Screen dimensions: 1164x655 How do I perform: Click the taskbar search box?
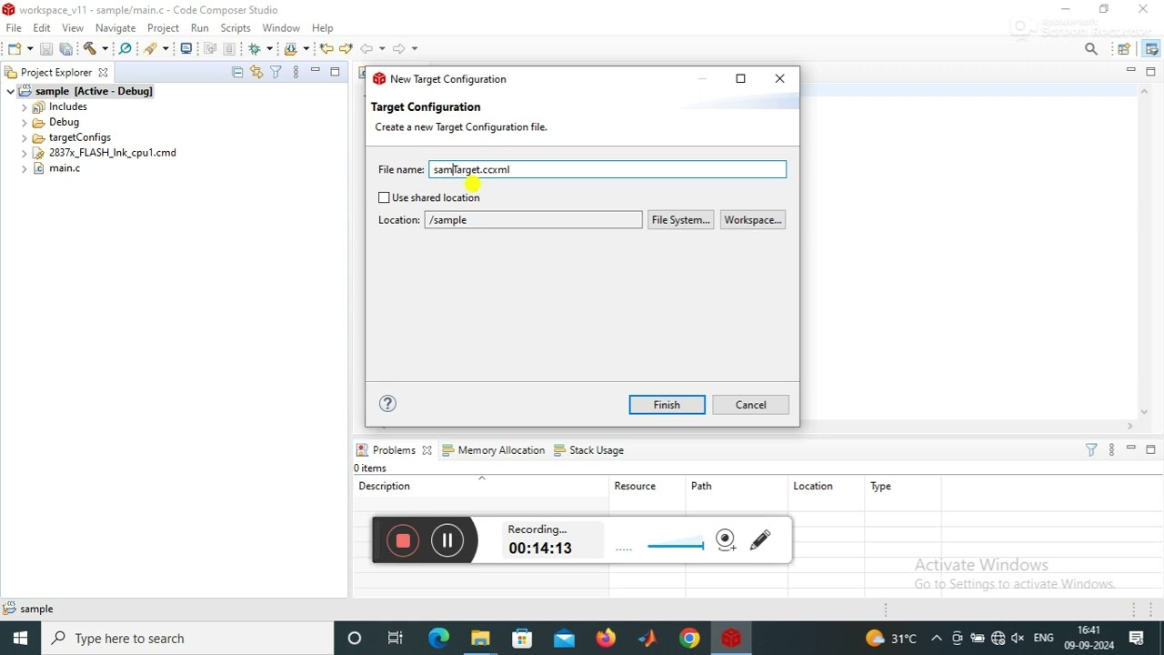coord(187,639)
